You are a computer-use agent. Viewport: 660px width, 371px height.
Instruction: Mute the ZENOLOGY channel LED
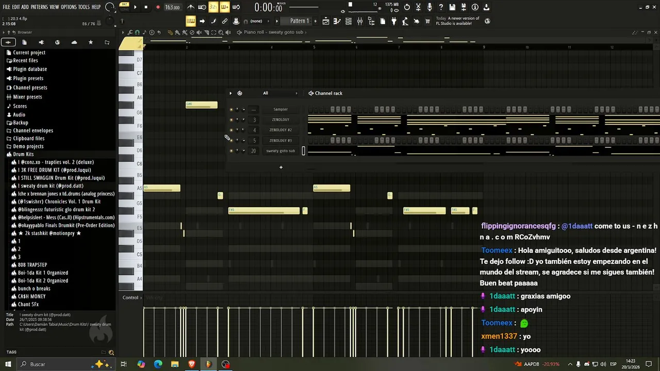[x=231, y=120]
